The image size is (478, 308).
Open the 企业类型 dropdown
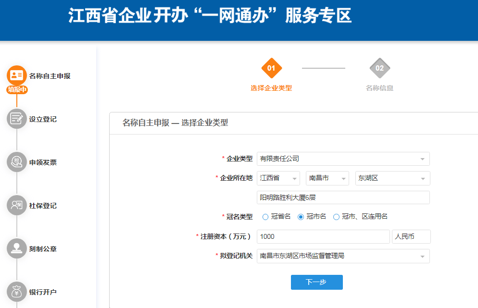coord(343,159)
